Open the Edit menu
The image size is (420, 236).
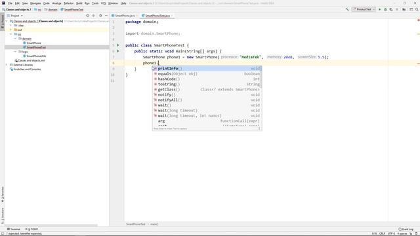tap(17, 3)
